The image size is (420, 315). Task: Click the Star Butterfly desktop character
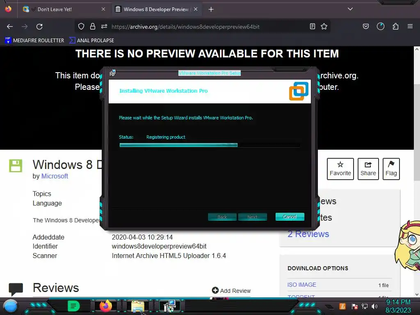[x=407, y=245]
